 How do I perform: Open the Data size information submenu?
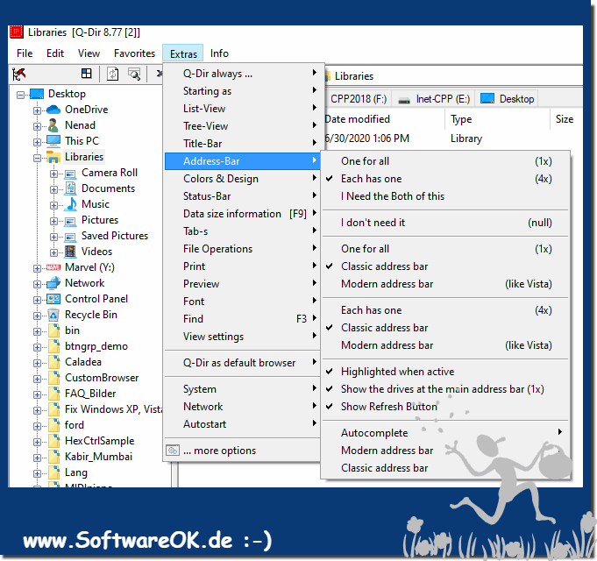coord(243,214)
